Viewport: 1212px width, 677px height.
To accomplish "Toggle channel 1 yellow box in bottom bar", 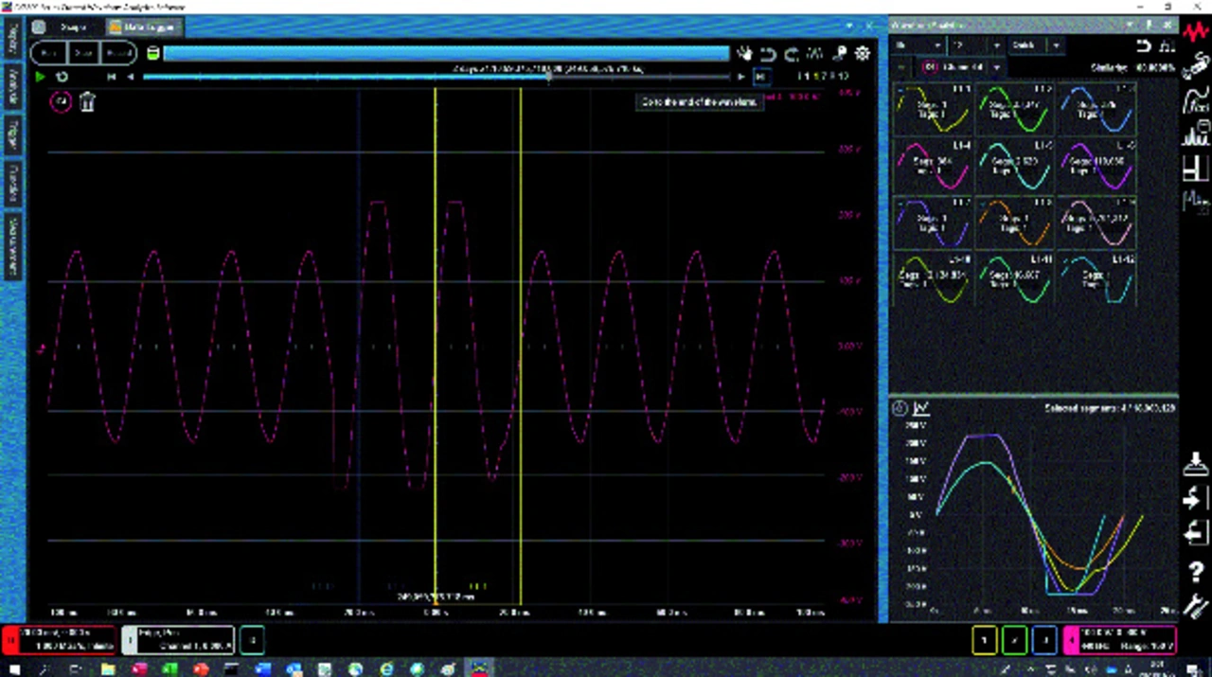I will tap(985, 640).
